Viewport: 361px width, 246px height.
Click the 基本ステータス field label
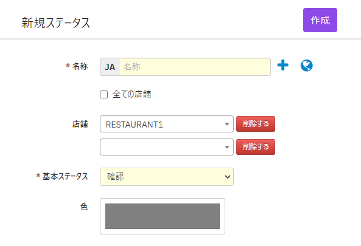(x=65, y=176)
